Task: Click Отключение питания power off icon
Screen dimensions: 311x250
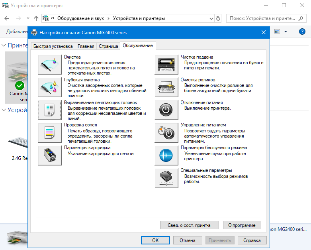Action: coord(166,110)
